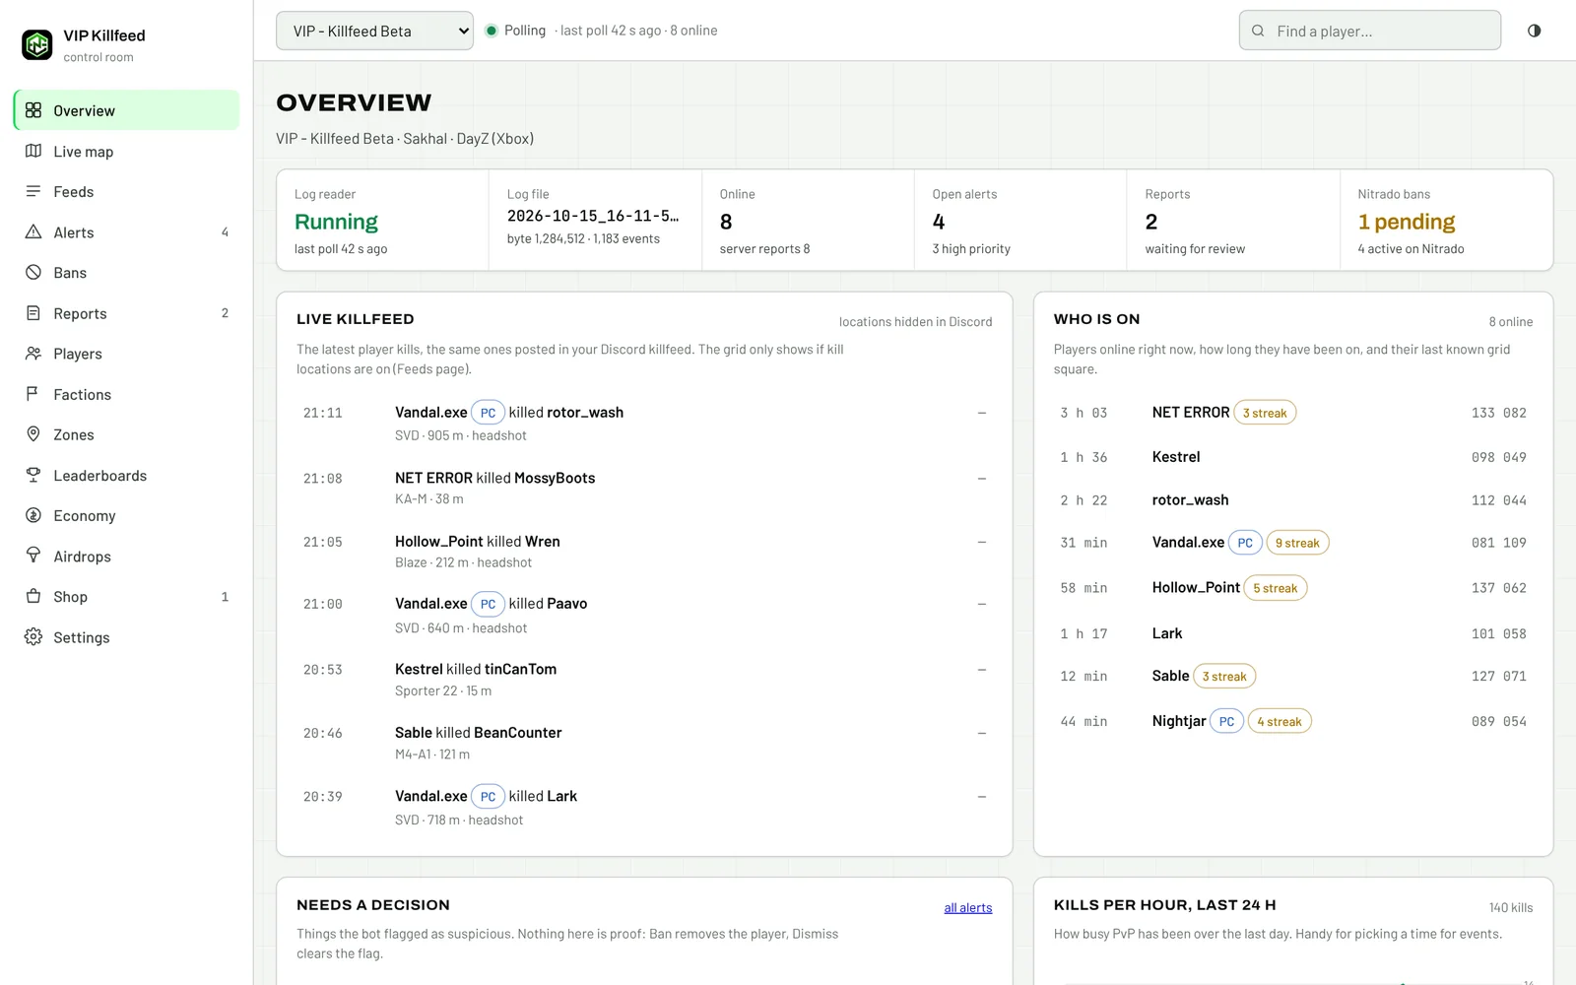Navigate to the Bans page
Image resolution: width=1576 pixels, height=985 pixels.
coord(126,273)
